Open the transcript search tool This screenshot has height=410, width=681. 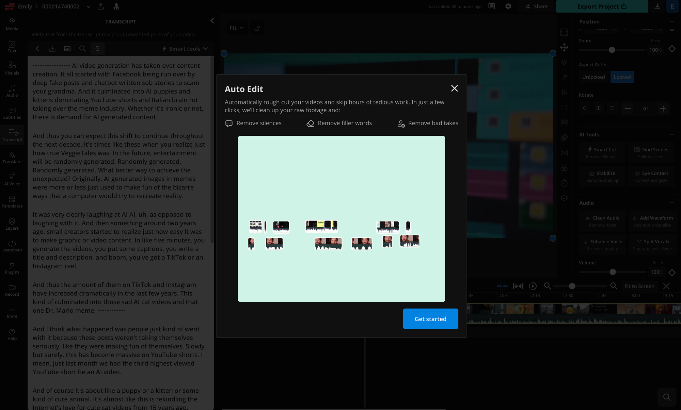[x=82, y=49]
